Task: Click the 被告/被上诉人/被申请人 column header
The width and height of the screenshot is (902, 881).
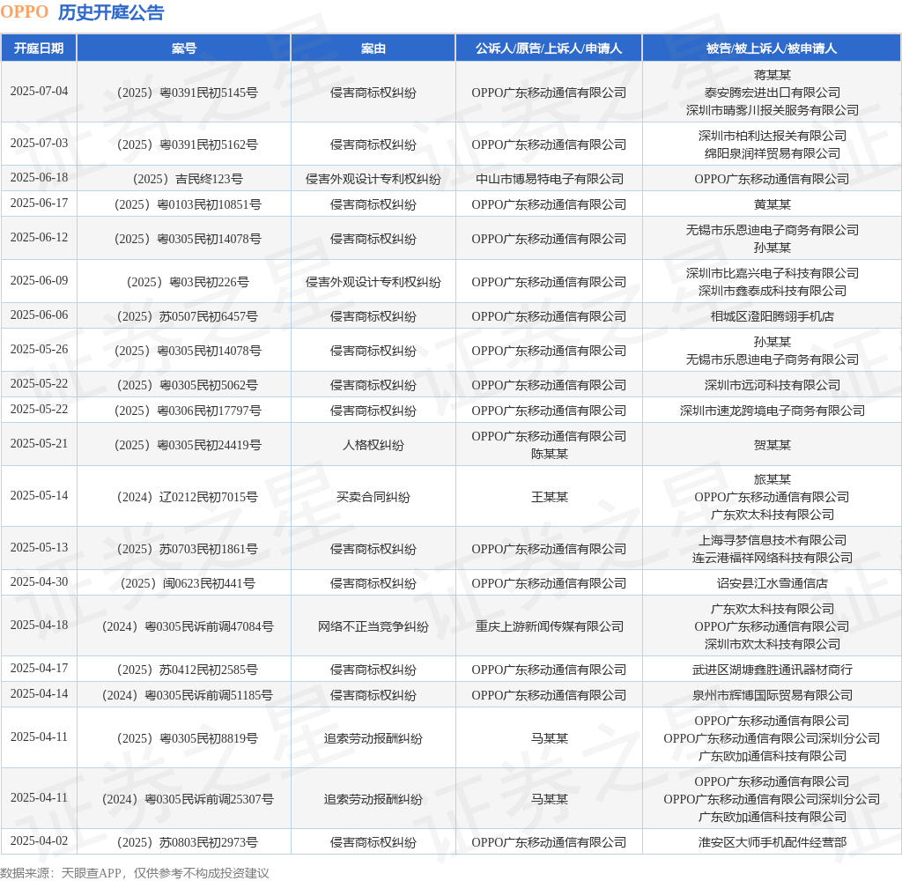Action: pyautogui.click(x=772, y=48)
